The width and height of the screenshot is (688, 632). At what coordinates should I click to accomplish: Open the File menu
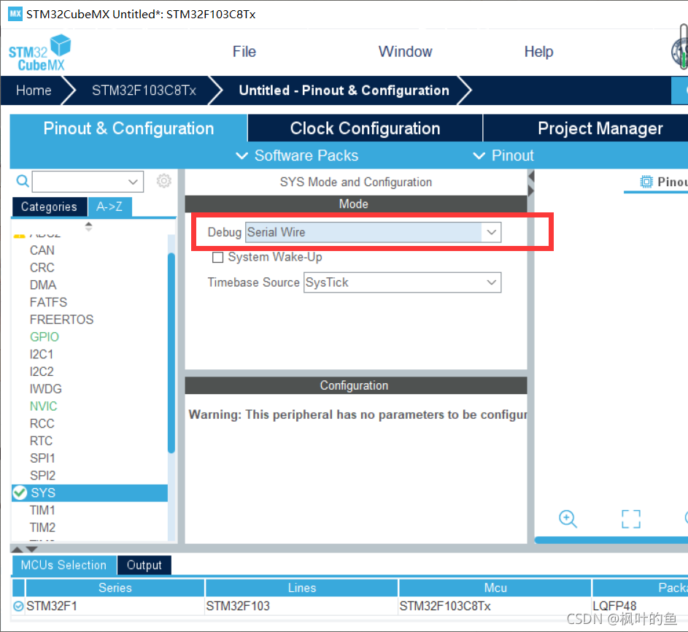pos(244,52)
